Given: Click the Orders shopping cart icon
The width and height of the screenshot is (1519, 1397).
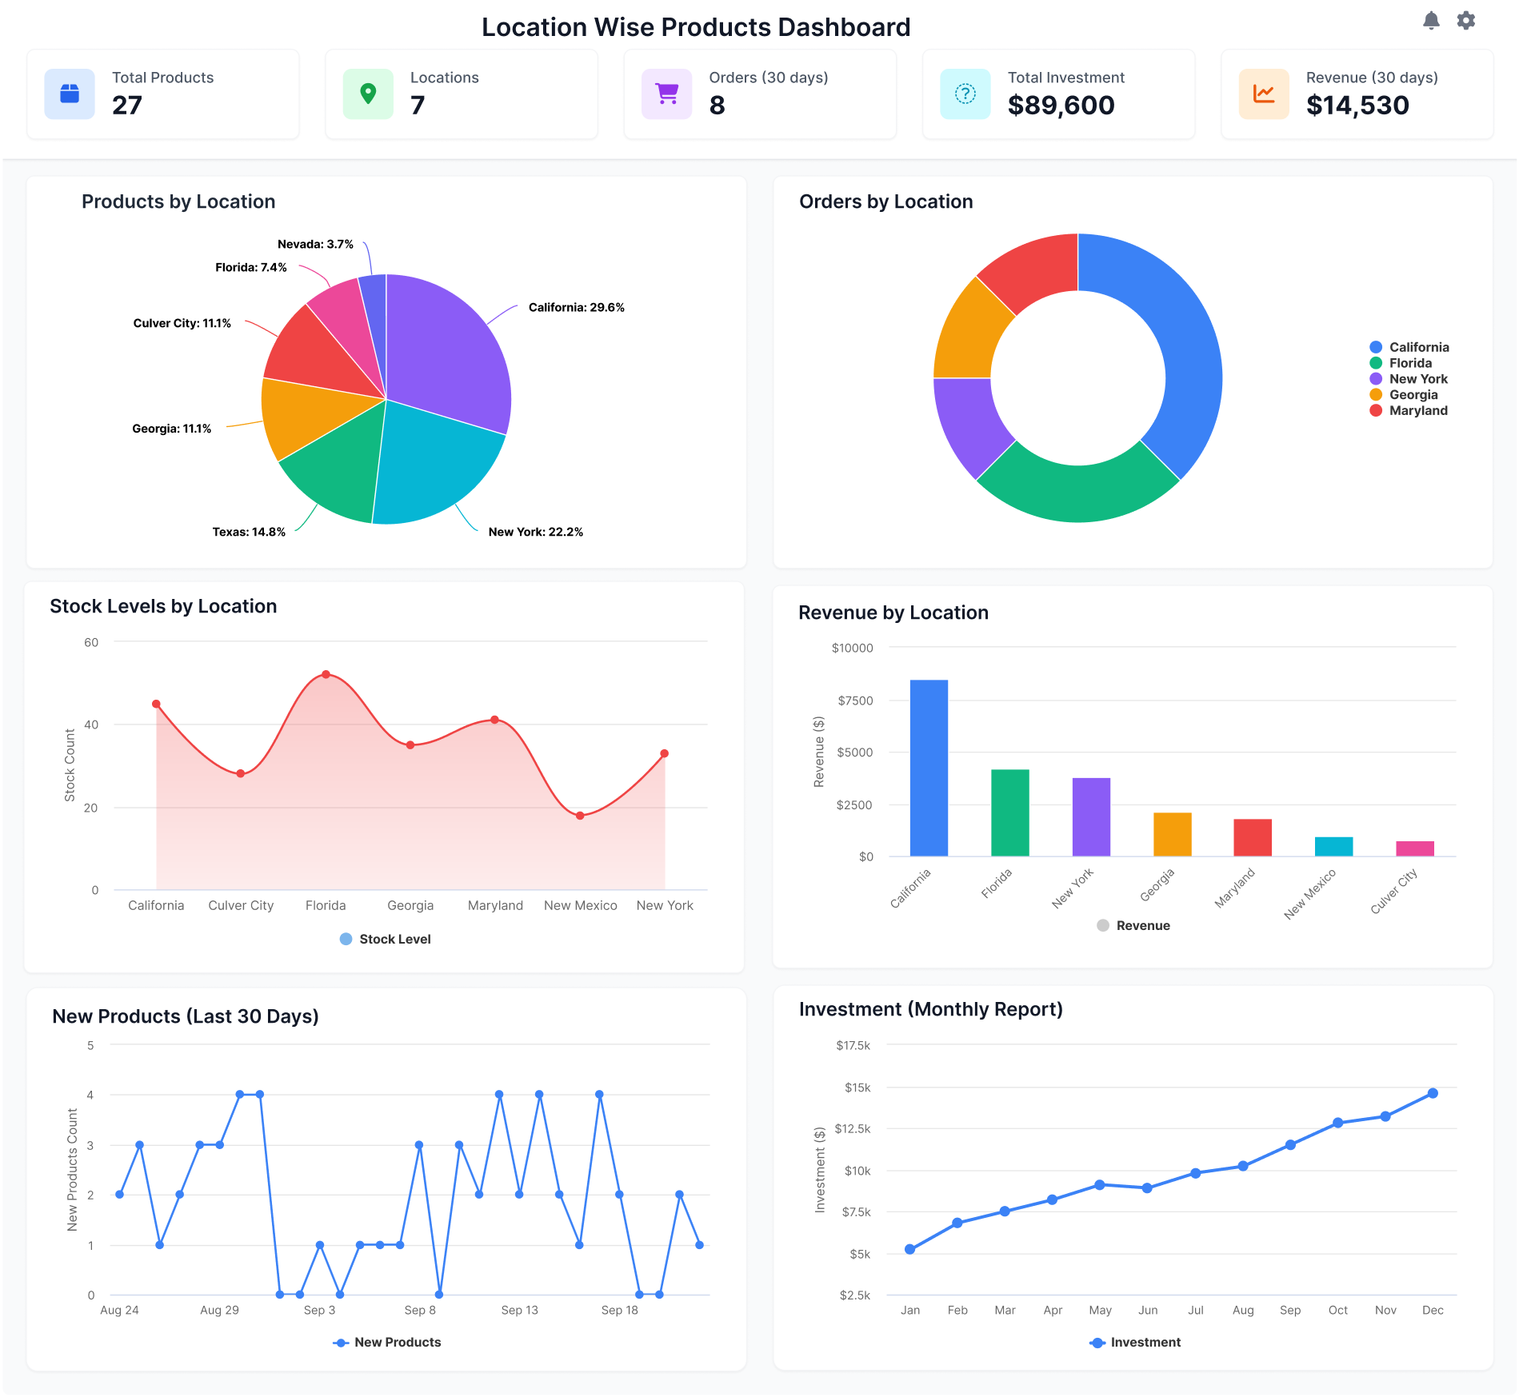Looking at the screenshot, I should pyautogui.click(x=666, y=94).
